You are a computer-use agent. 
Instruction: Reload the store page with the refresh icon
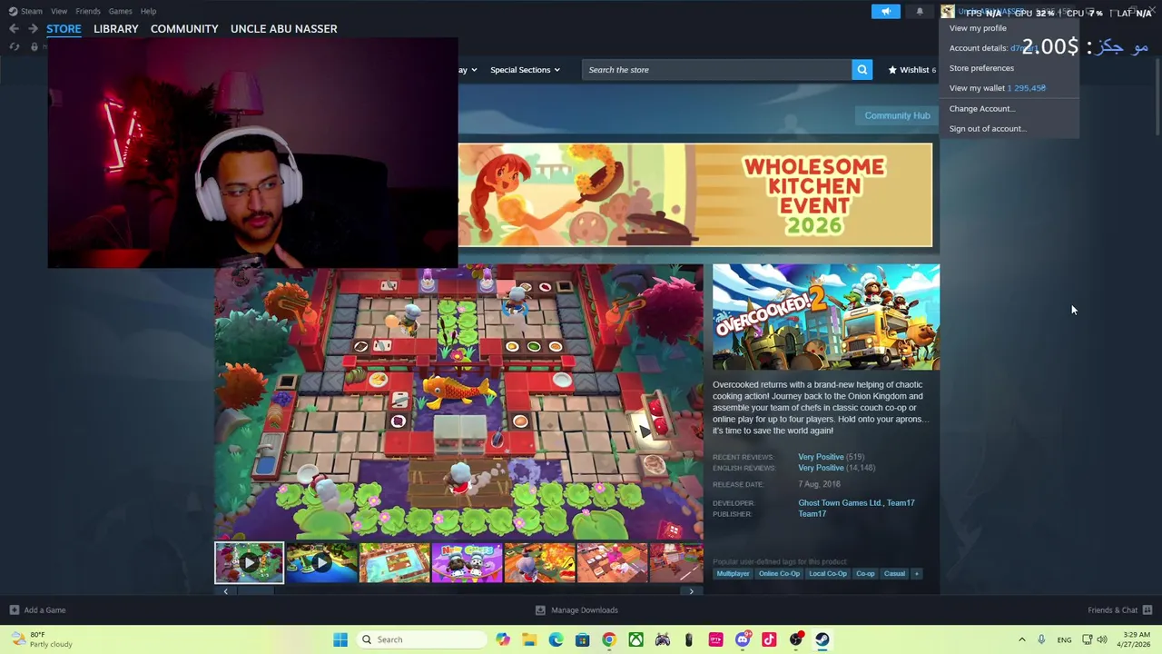15,46
